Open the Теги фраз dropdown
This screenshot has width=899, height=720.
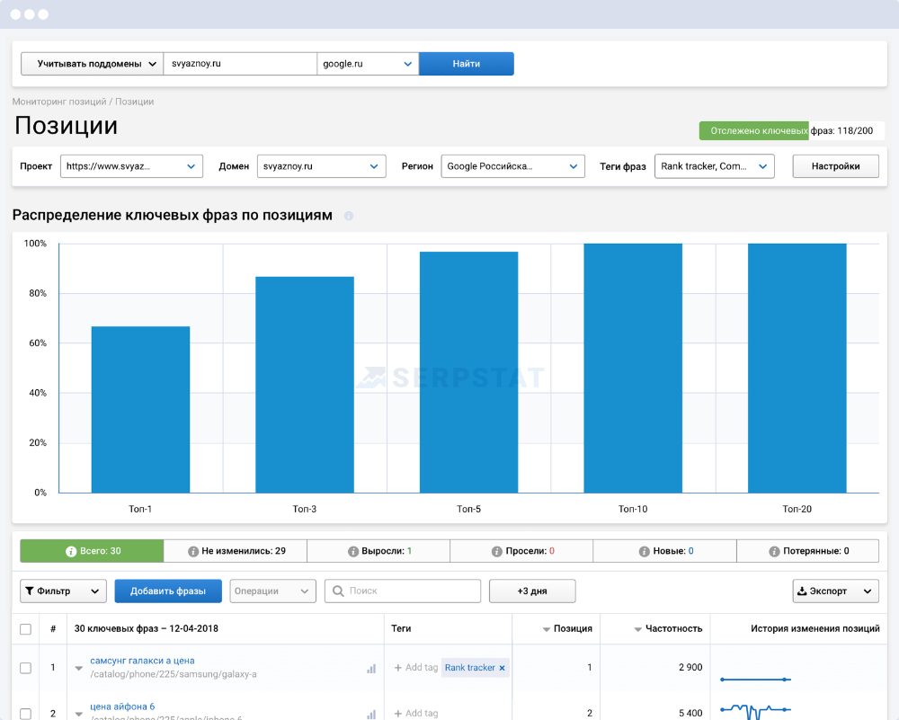[x=715, y=166]
